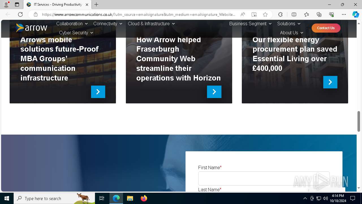Image resolution: width=362 pixels, height=204 pixels.
Task: Open Collections icon
Action: pos(319,14)
